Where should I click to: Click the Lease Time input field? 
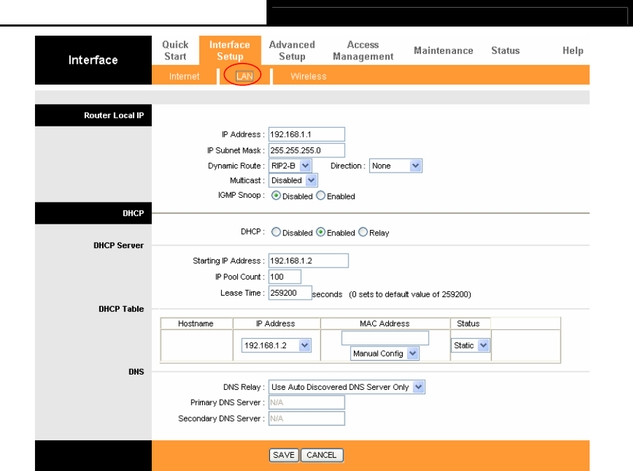pos(290,294)
